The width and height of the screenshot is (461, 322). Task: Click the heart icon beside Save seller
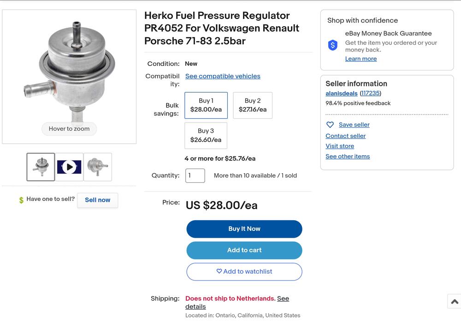click(x=330, y=125)
